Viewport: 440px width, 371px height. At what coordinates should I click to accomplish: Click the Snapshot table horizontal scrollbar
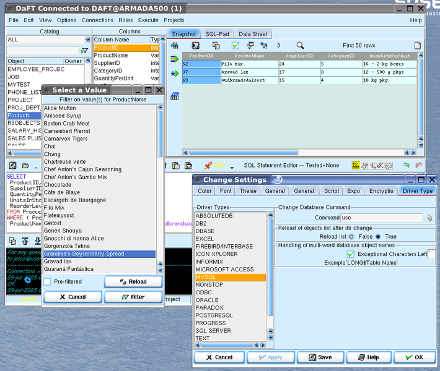click(244, 153)
